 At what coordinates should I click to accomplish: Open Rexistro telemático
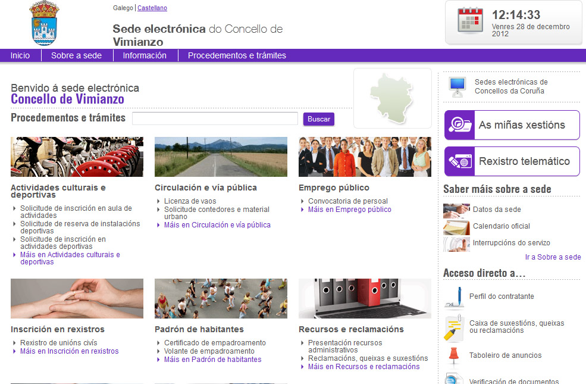[x=512, y=161]
